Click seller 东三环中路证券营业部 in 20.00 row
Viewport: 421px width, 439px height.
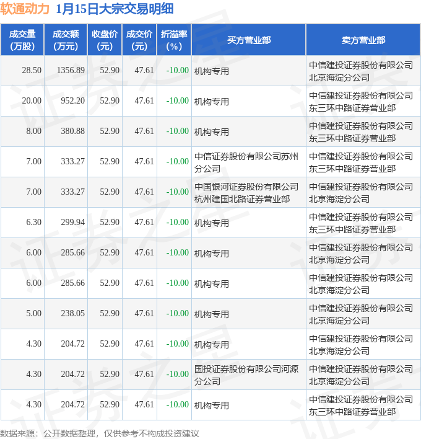tap(352, 108)
